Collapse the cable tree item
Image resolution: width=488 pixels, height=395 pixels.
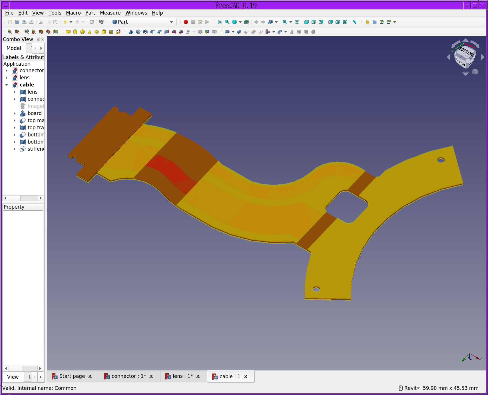click(x=7, y=85)
